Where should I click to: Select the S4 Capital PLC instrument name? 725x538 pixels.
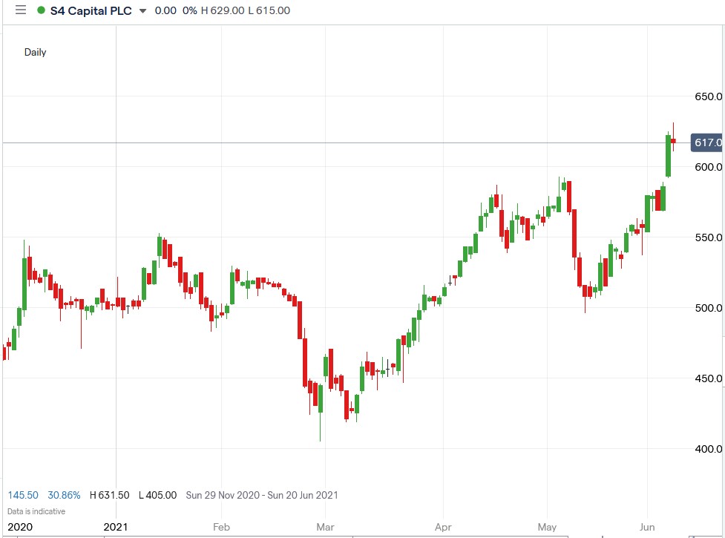(x=91, y=10)
